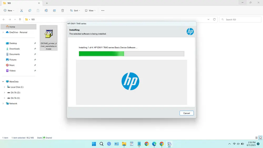Expand address bar history dropdown
Image resolution: width=263 pixels, height=148 pixels.
click(208, 19)
